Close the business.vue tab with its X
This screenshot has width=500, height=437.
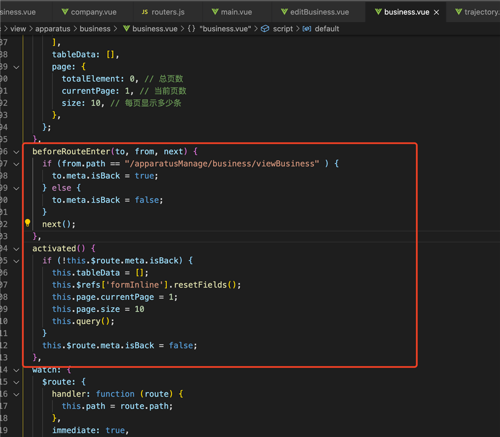tap(436, 12)
